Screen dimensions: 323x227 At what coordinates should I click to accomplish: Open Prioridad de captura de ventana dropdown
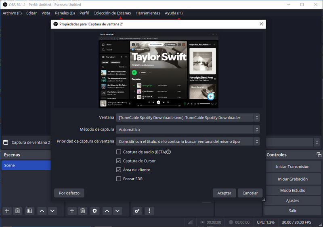pos(188,142)
